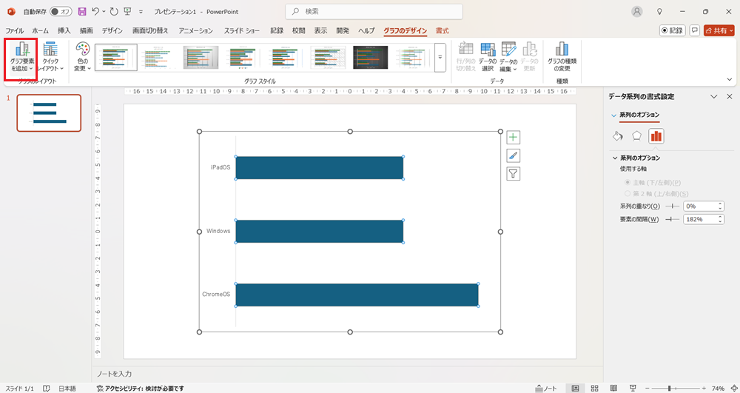
Task: Click the Select Data (データの選択) icon
Action: [488, 57]
